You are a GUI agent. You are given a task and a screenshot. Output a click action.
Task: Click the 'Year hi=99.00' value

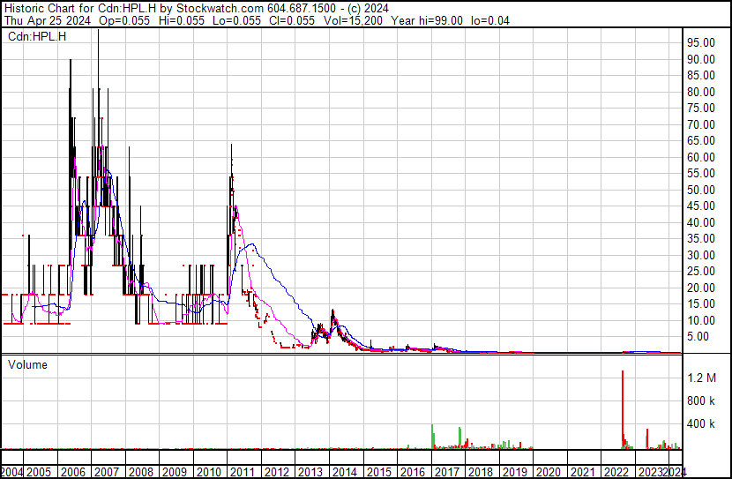pyautogui.click(x=427, y=20)
